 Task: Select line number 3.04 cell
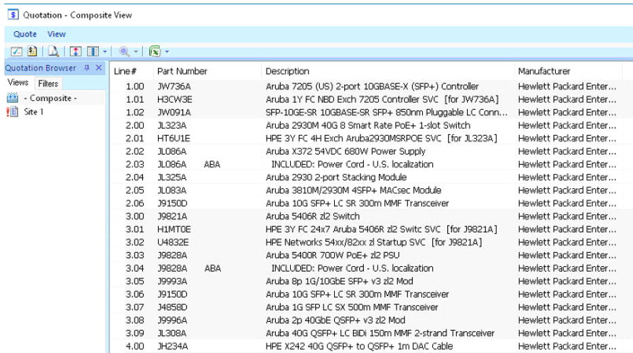point(134,268)
